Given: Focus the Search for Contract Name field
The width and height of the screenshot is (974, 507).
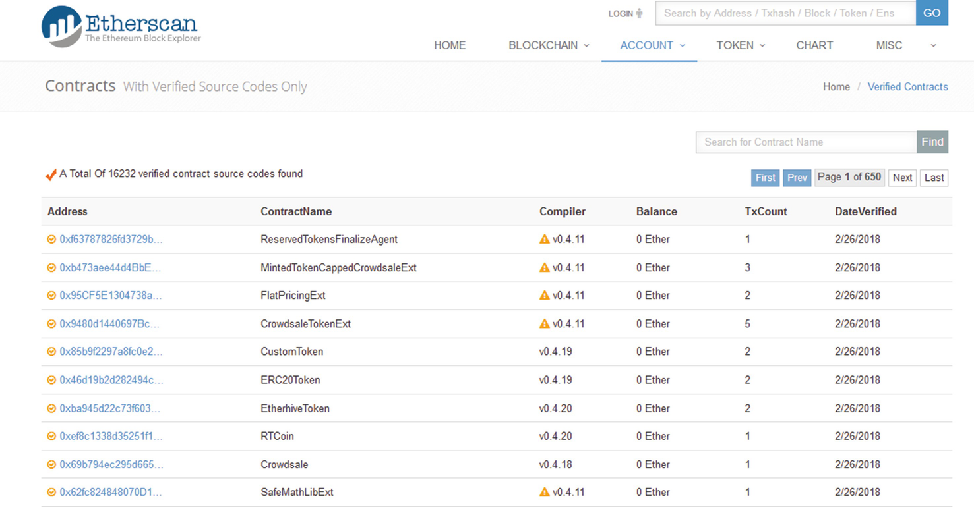Looking at the screenshot, I should [x=807, y=142].
